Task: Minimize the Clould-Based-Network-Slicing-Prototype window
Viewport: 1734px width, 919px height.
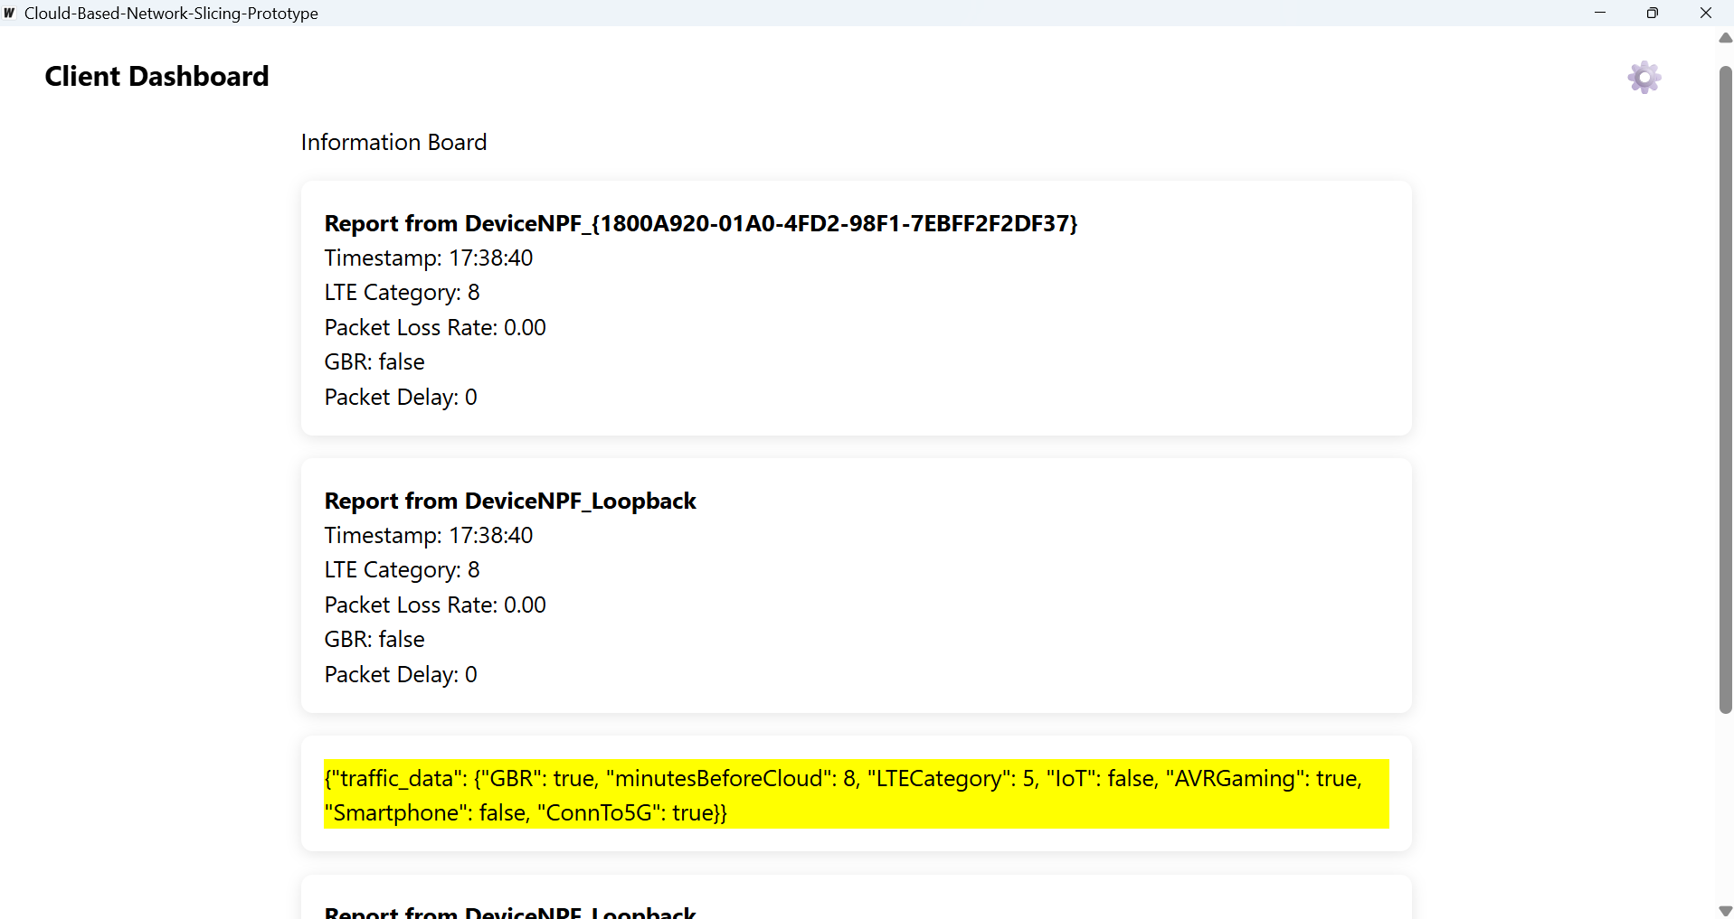Action: point(1600,13)
